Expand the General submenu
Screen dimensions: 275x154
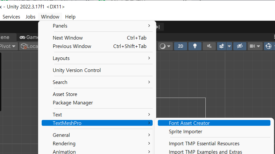point(97,135)
